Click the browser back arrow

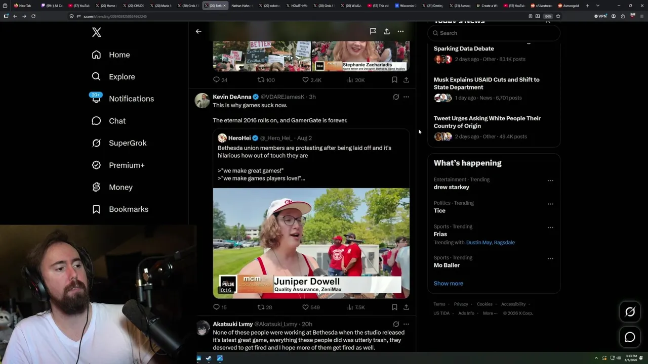(x=15, y=16)
